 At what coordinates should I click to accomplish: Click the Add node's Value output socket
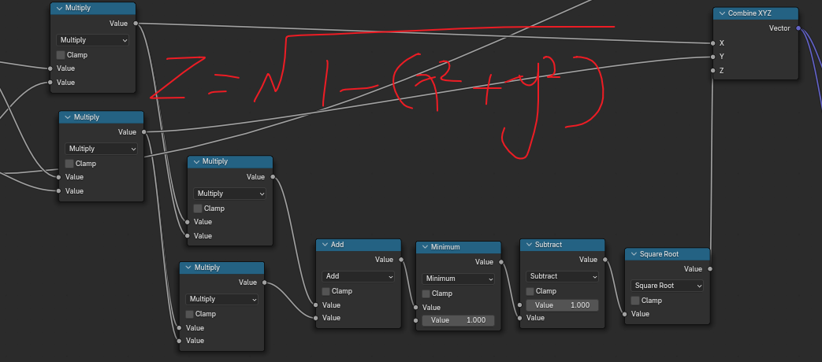click(401, 260)
